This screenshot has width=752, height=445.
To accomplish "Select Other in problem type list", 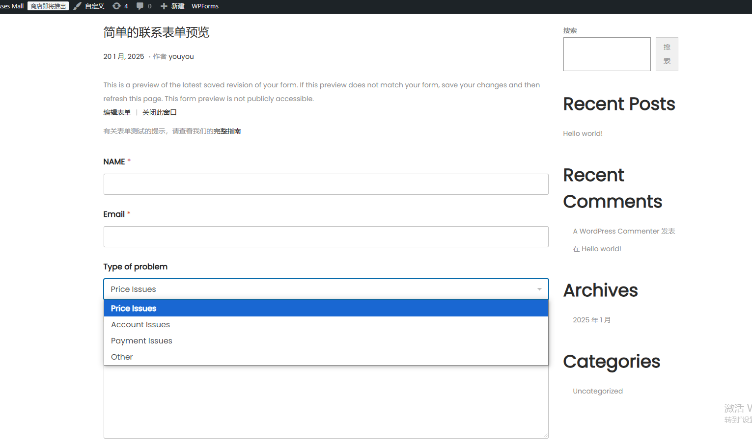I will click(122, 357).
